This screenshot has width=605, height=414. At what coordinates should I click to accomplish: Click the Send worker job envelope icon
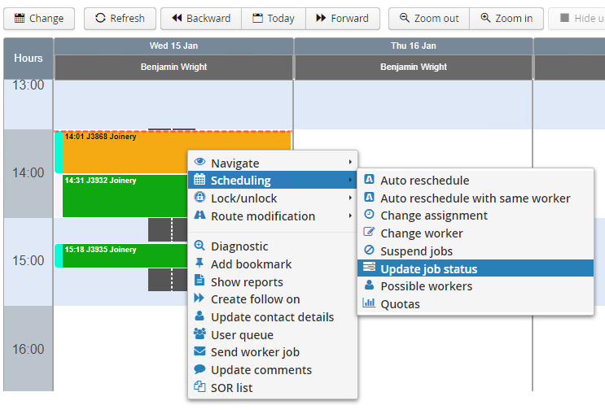click(x=199, y=352)
